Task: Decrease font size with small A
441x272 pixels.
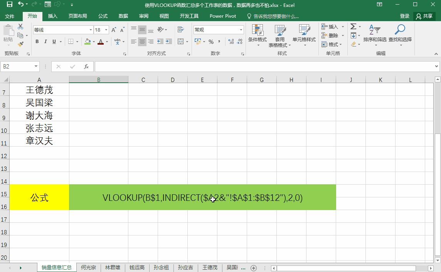Action: 122,30
